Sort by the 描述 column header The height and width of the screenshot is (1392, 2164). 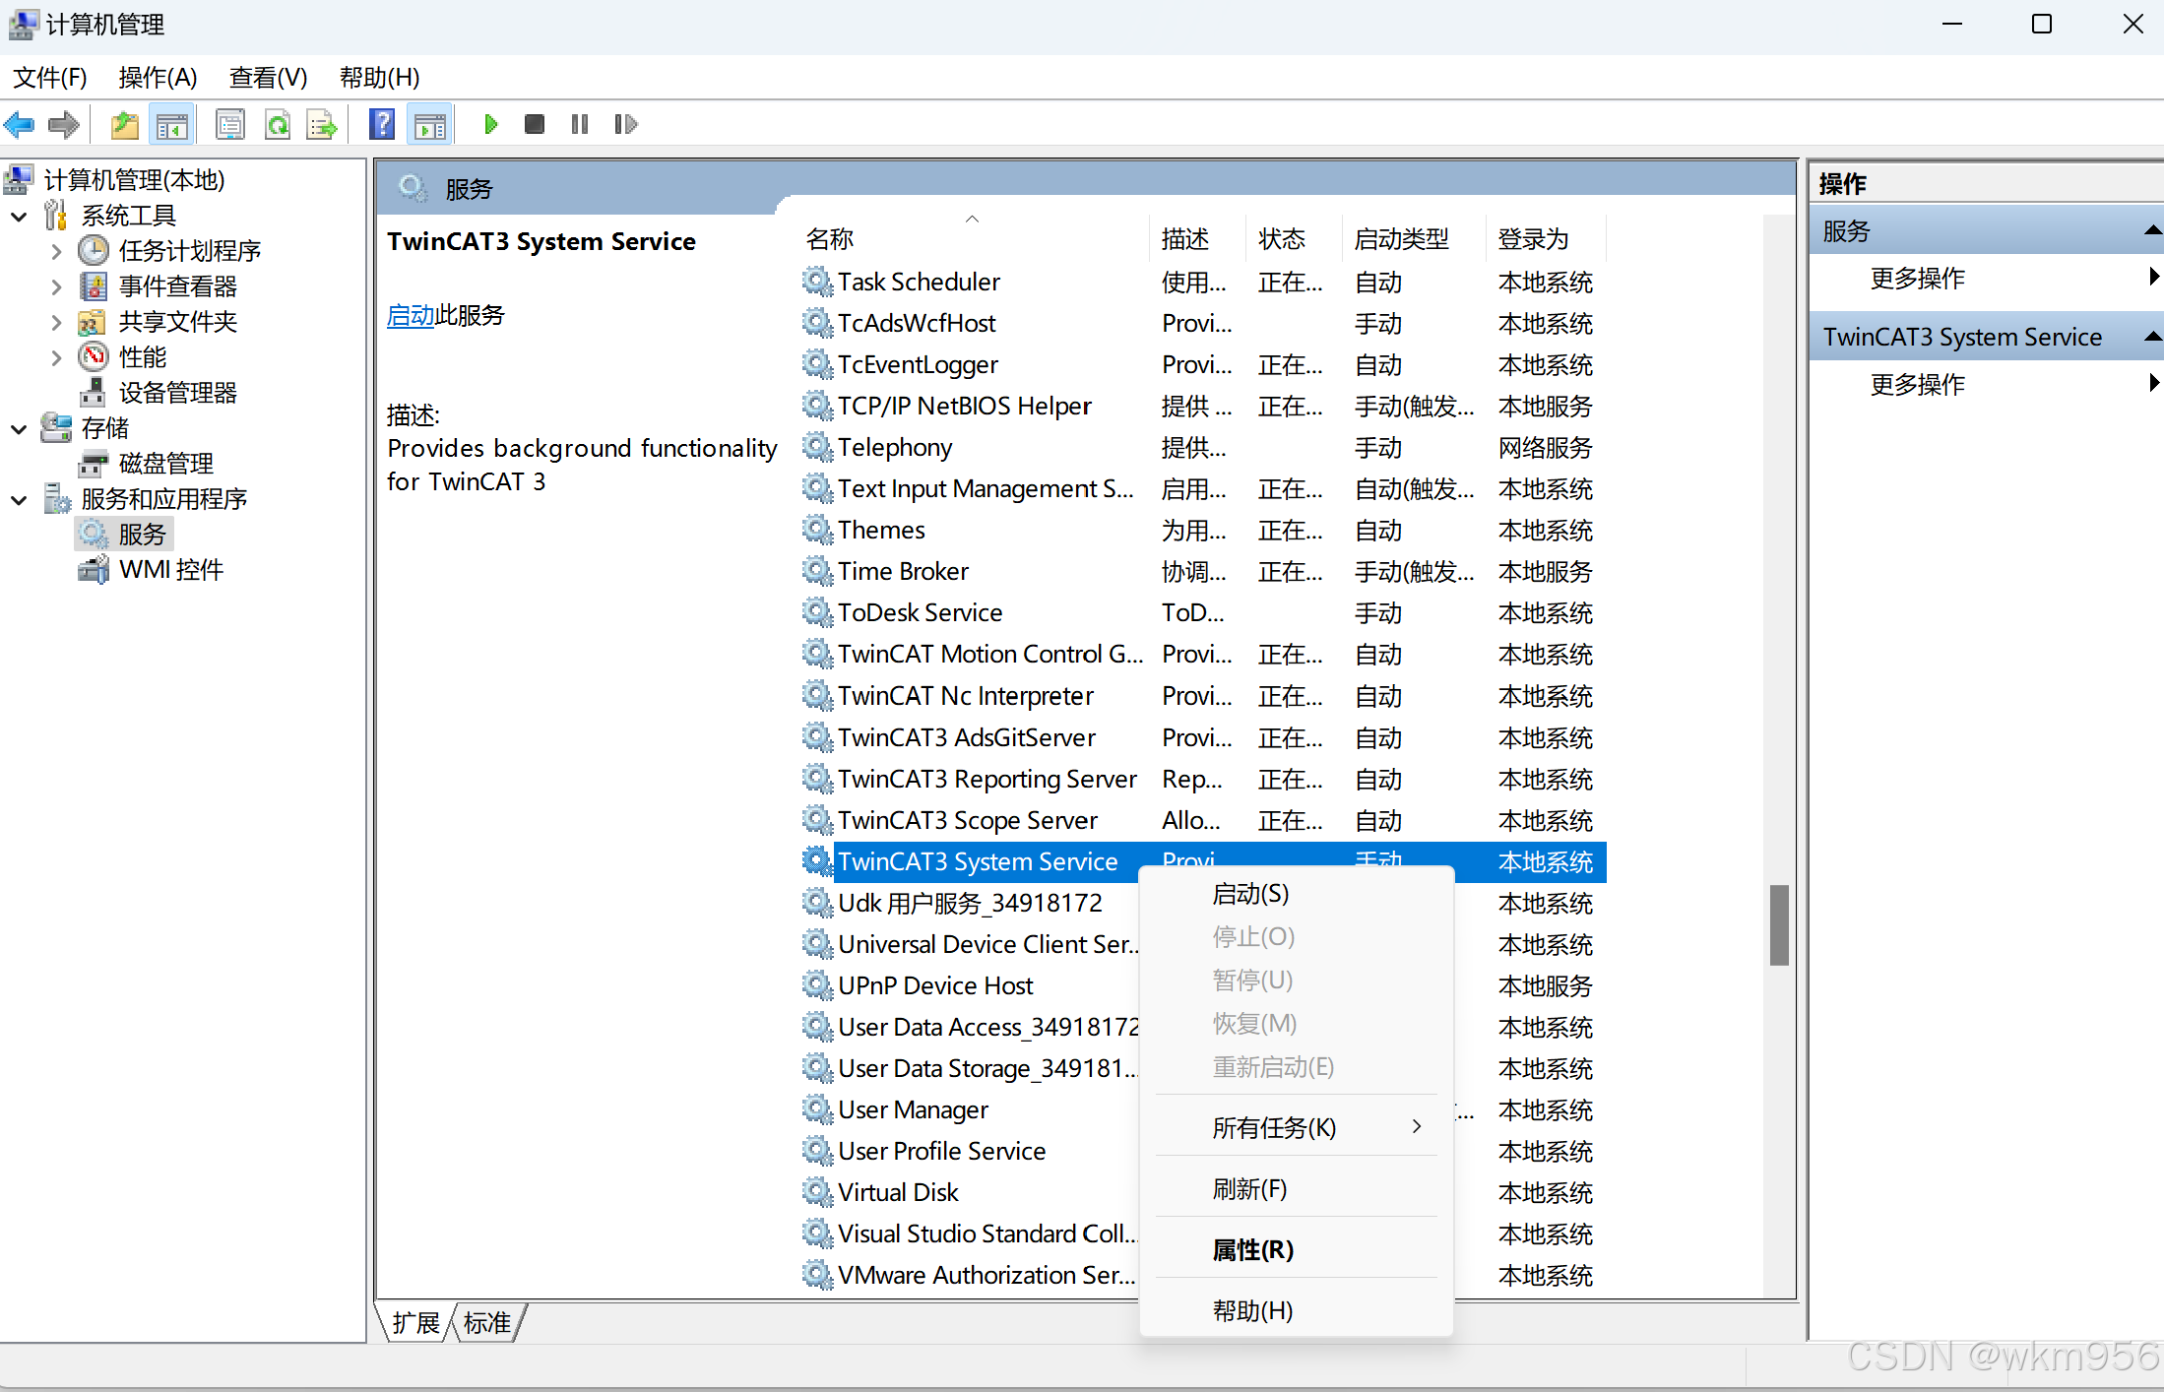1197,238
